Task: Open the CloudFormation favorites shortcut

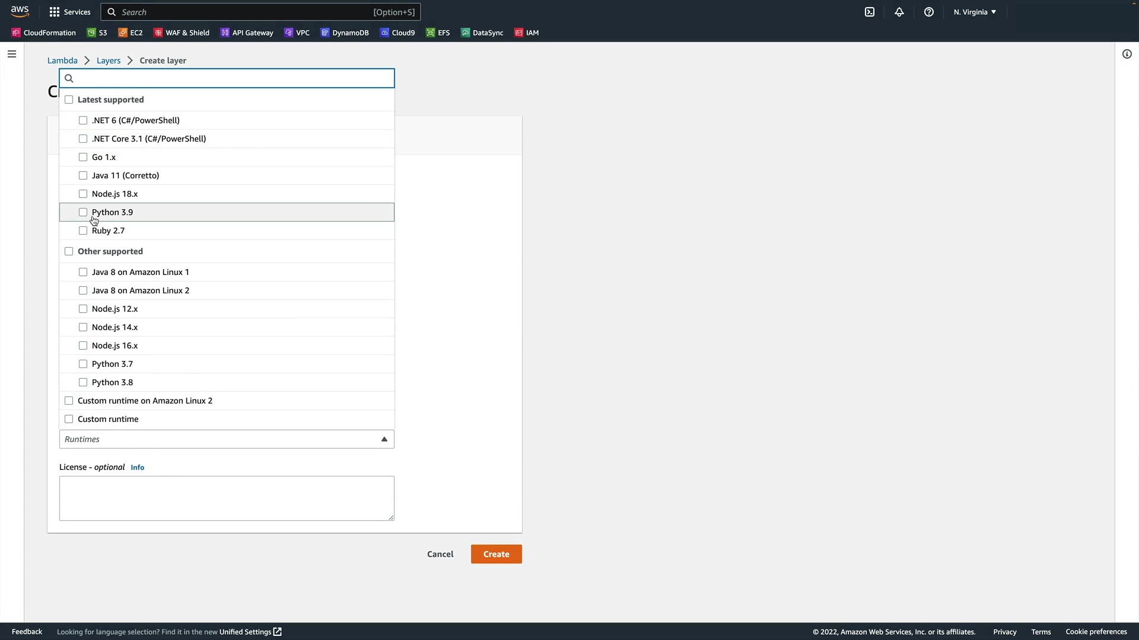Action: click(44, 33)
